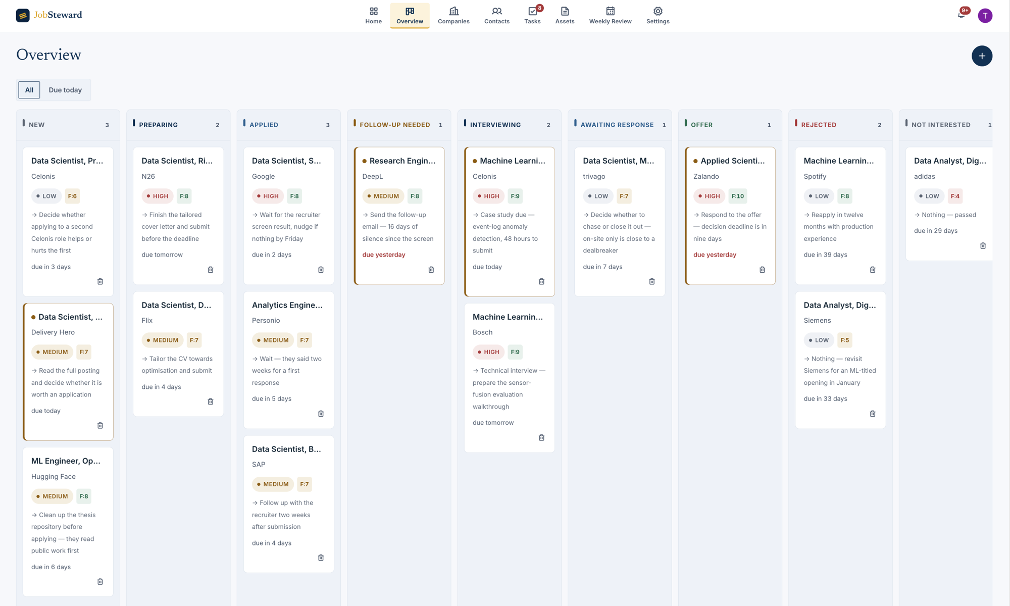The image size is (1010, 606).
Task: Open the Weekly Review tab
Action: coord(610,16)
